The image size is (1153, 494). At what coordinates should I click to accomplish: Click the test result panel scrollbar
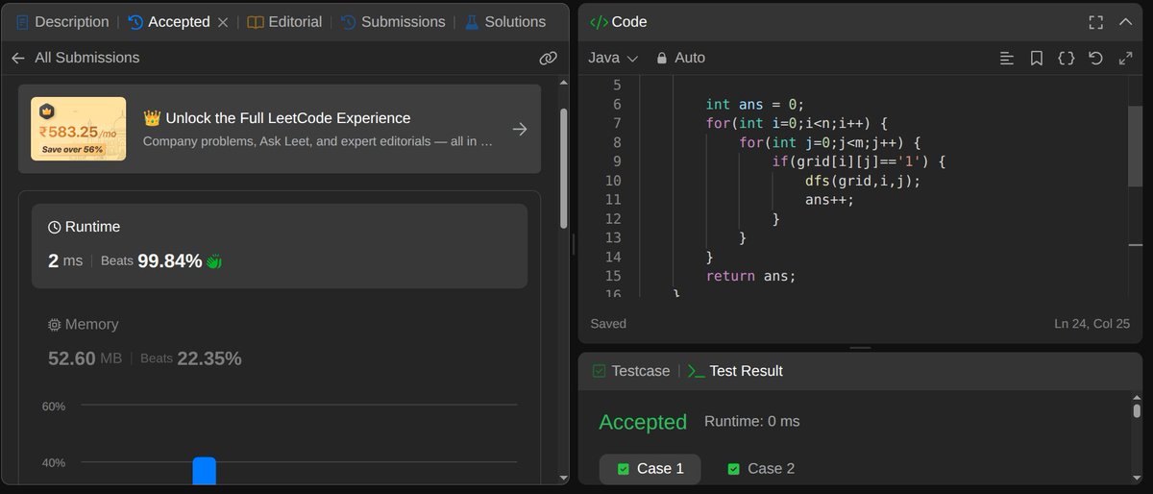coord(1137,410)
